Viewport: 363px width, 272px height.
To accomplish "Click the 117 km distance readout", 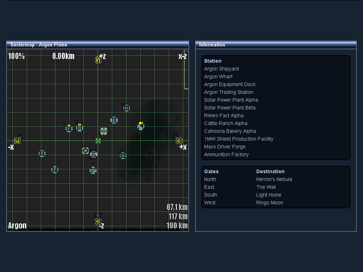I will click(178, 216).
